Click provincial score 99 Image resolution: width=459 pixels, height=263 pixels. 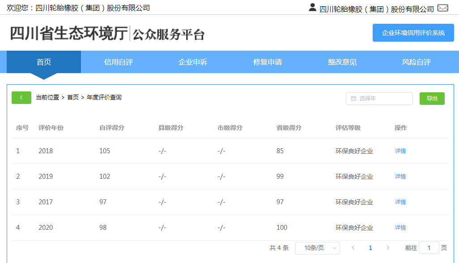tap(280, 177)
